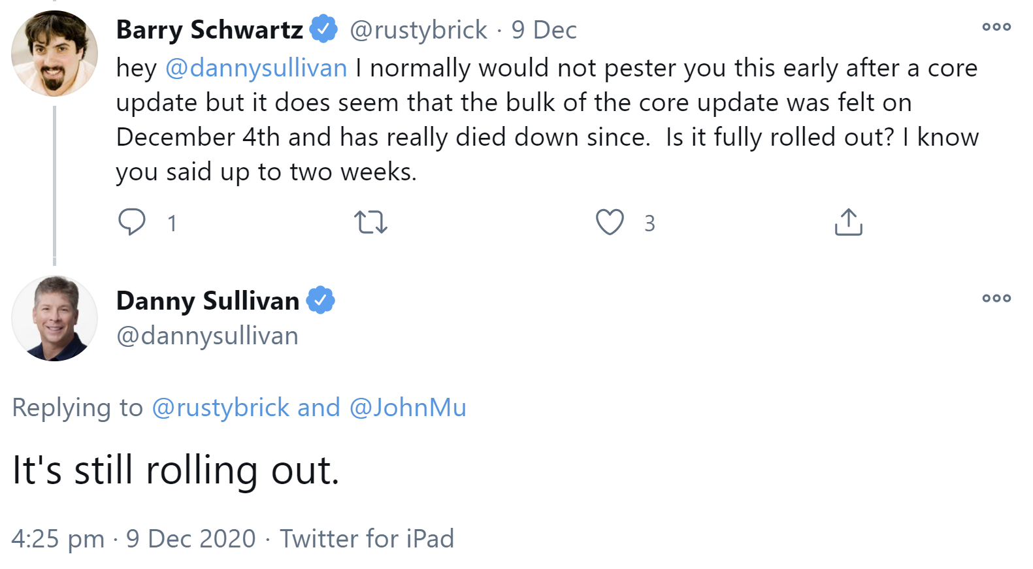This screenshot has height=569, width=1033.
Task: Click Danny Sullivan's display name
Action: [209, 300]
